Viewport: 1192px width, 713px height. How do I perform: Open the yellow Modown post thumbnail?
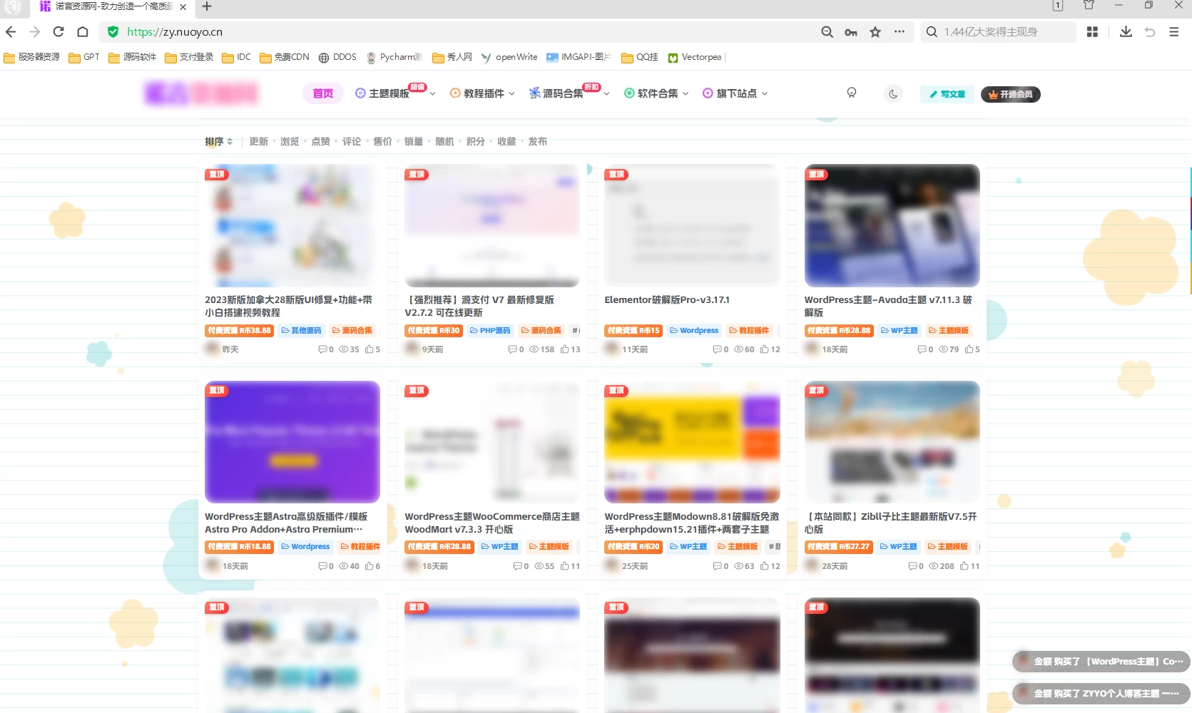[x=692, y=442]
